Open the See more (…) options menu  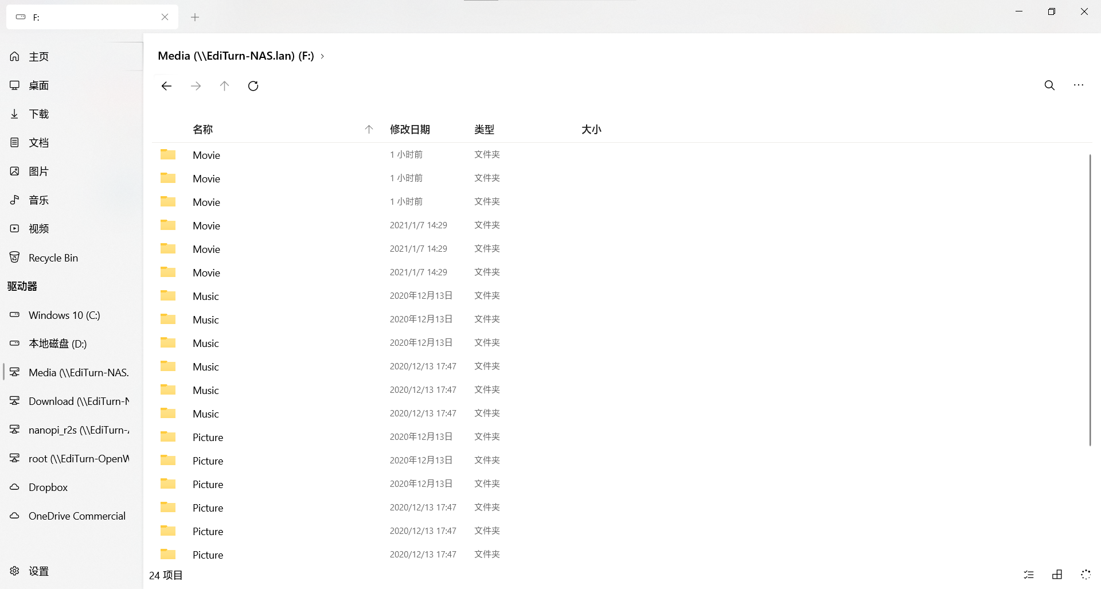[1078, 85]
